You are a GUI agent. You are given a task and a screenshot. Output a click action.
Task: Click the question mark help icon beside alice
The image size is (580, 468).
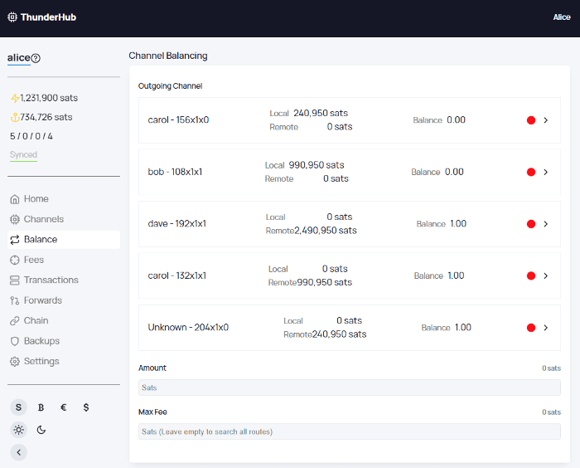[36, 58]
